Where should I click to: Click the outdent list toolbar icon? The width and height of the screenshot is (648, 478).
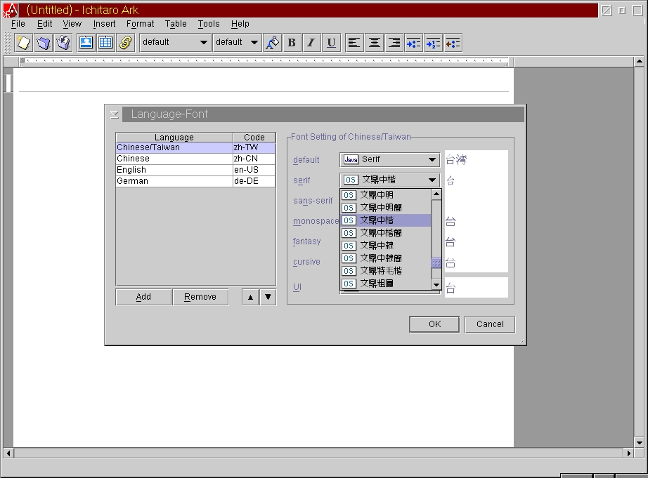pos(453,43)
